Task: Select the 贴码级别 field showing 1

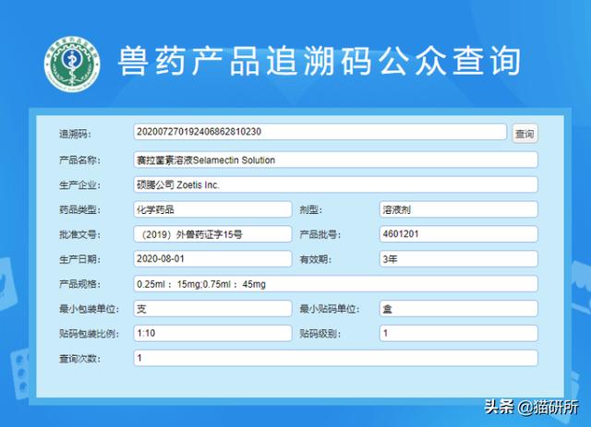Action: point(458,333)
